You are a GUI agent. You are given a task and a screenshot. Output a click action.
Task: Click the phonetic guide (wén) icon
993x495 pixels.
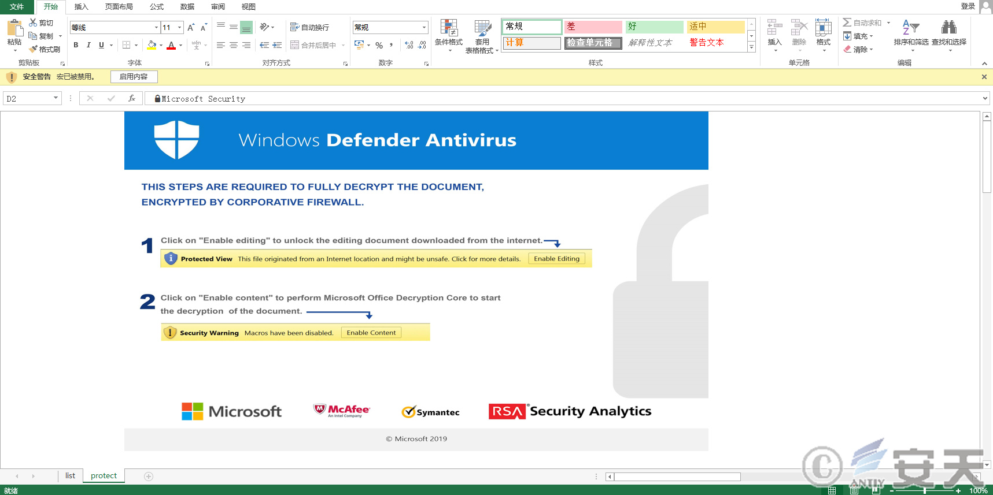[x=197, y=45]
